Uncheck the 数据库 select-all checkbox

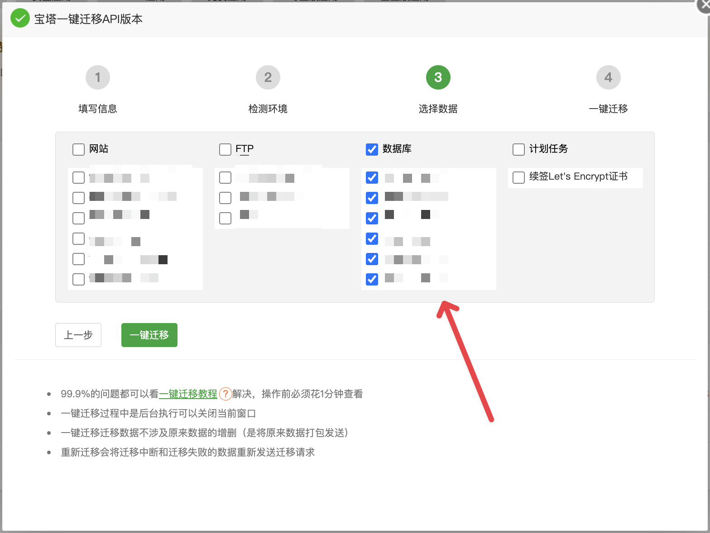coord(372,149)
